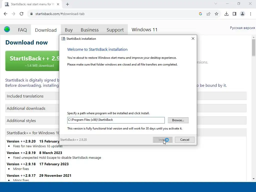This screenshot has width=256, height=192.
Task: Click Version ++2.9.17 heading text
Action: tap(39, 175)
